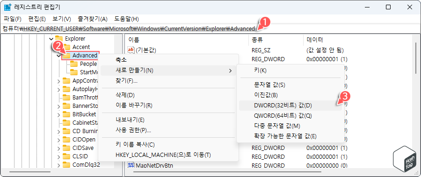Select the (기본값) value name

click(x=146, y=50)
